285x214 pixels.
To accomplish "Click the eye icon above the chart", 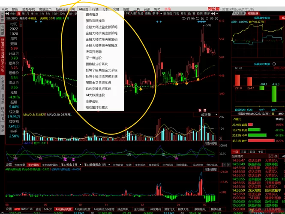I will pyautogui.click(x=183, y=18).
